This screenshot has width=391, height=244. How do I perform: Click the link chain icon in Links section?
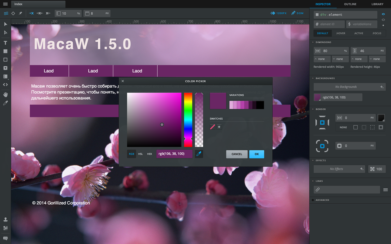click(x=318, y=190)
